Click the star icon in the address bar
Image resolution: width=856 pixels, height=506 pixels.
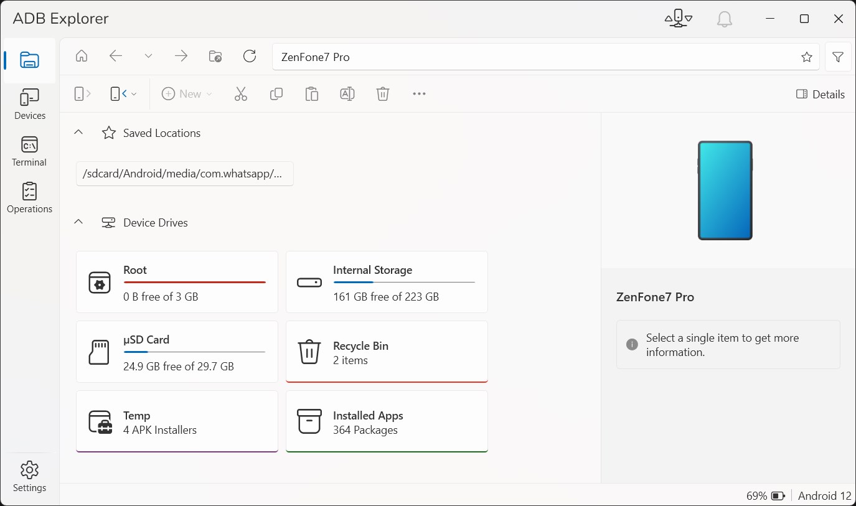pos(807,57)
